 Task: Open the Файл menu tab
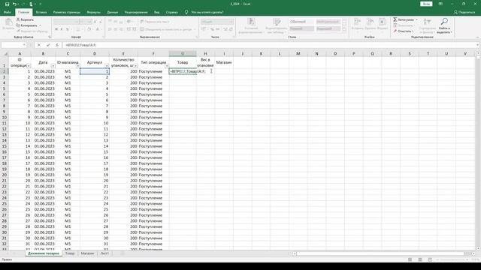(x=8, y=12)
